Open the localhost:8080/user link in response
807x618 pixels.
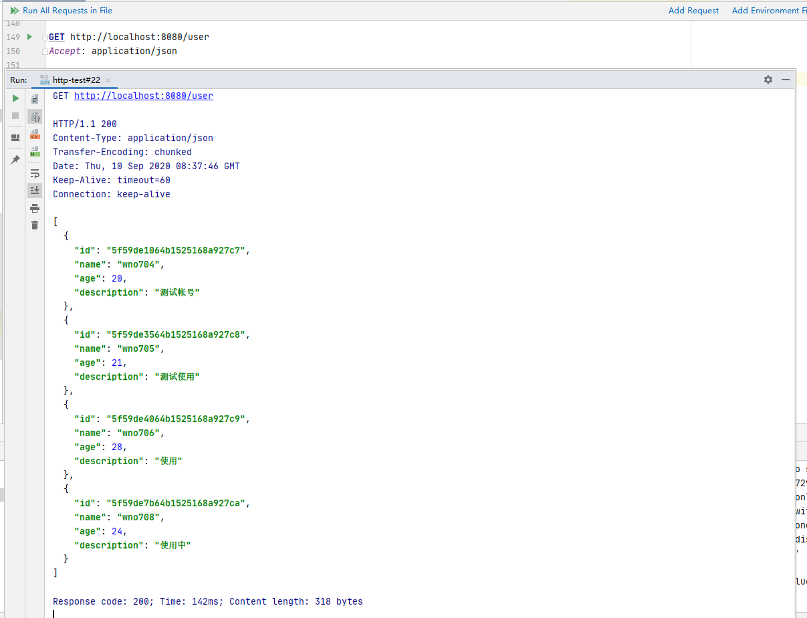[143, 96]
